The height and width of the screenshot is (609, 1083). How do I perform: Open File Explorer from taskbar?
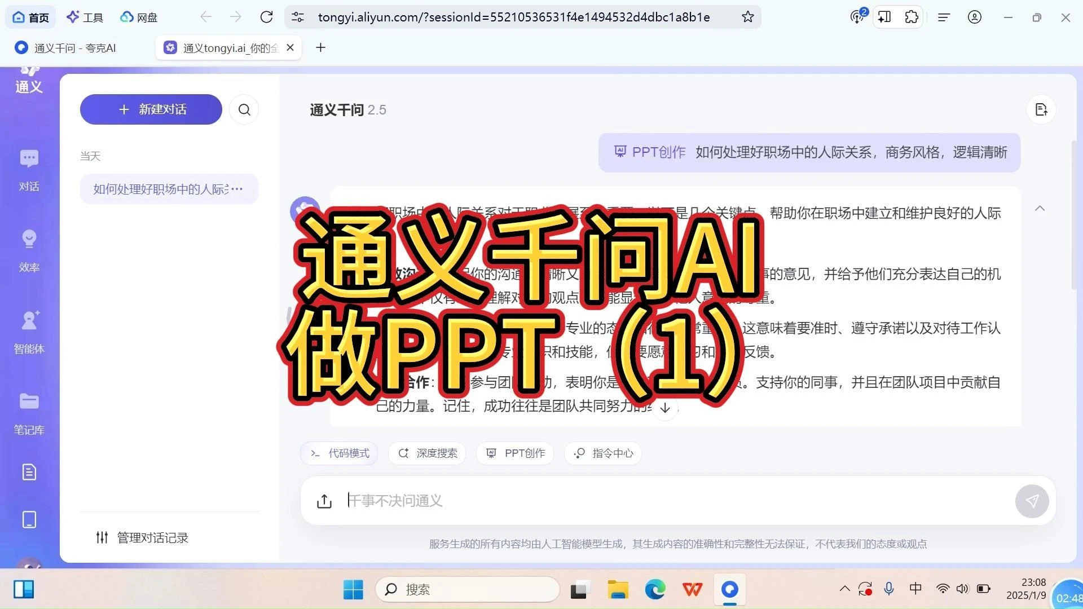pyautogui.click(x=618, y=590)
